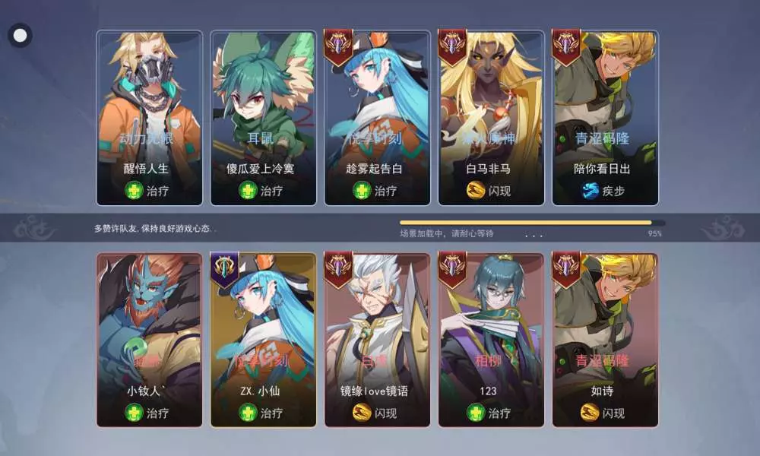Click sprint spell icon for 陪你看日出

click(590, 191)
